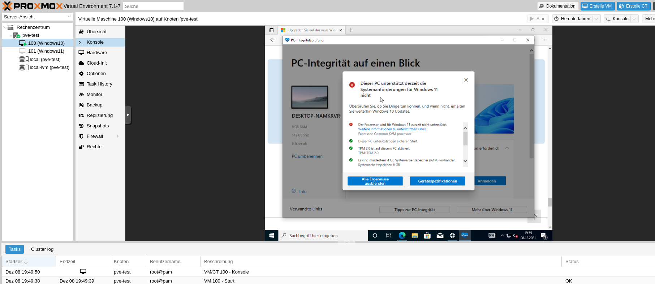
Task: Click Alle Ergebnisse ausblenden button
Action: [x=375, y=181]
